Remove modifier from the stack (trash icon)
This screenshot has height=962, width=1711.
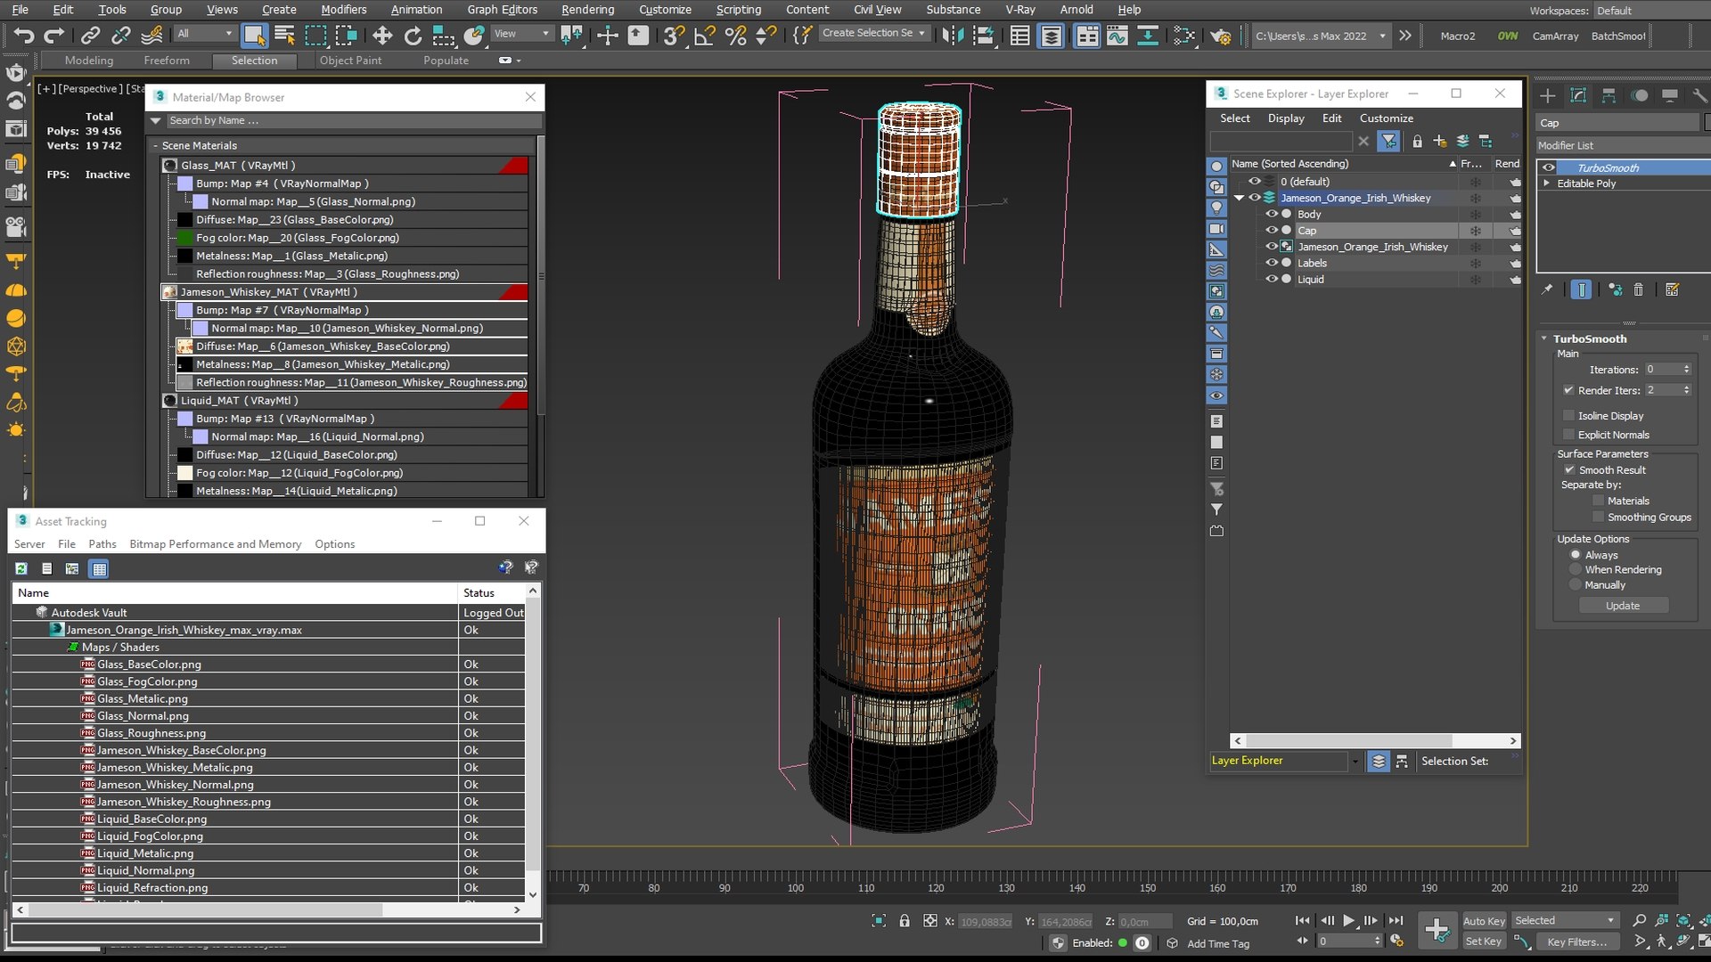click(x=1638, y=289)
